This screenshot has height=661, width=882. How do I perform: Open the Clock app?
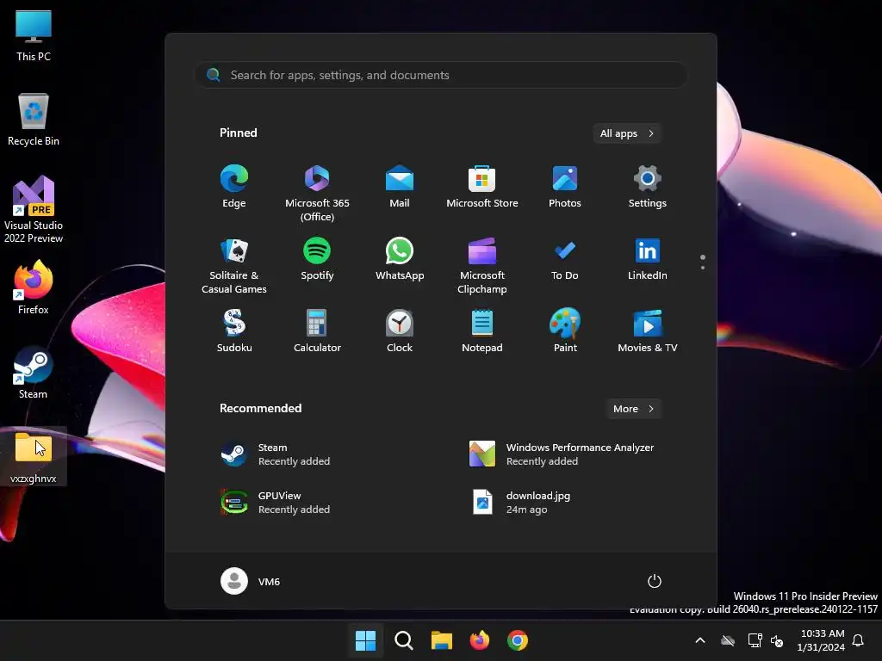point(400,331)
